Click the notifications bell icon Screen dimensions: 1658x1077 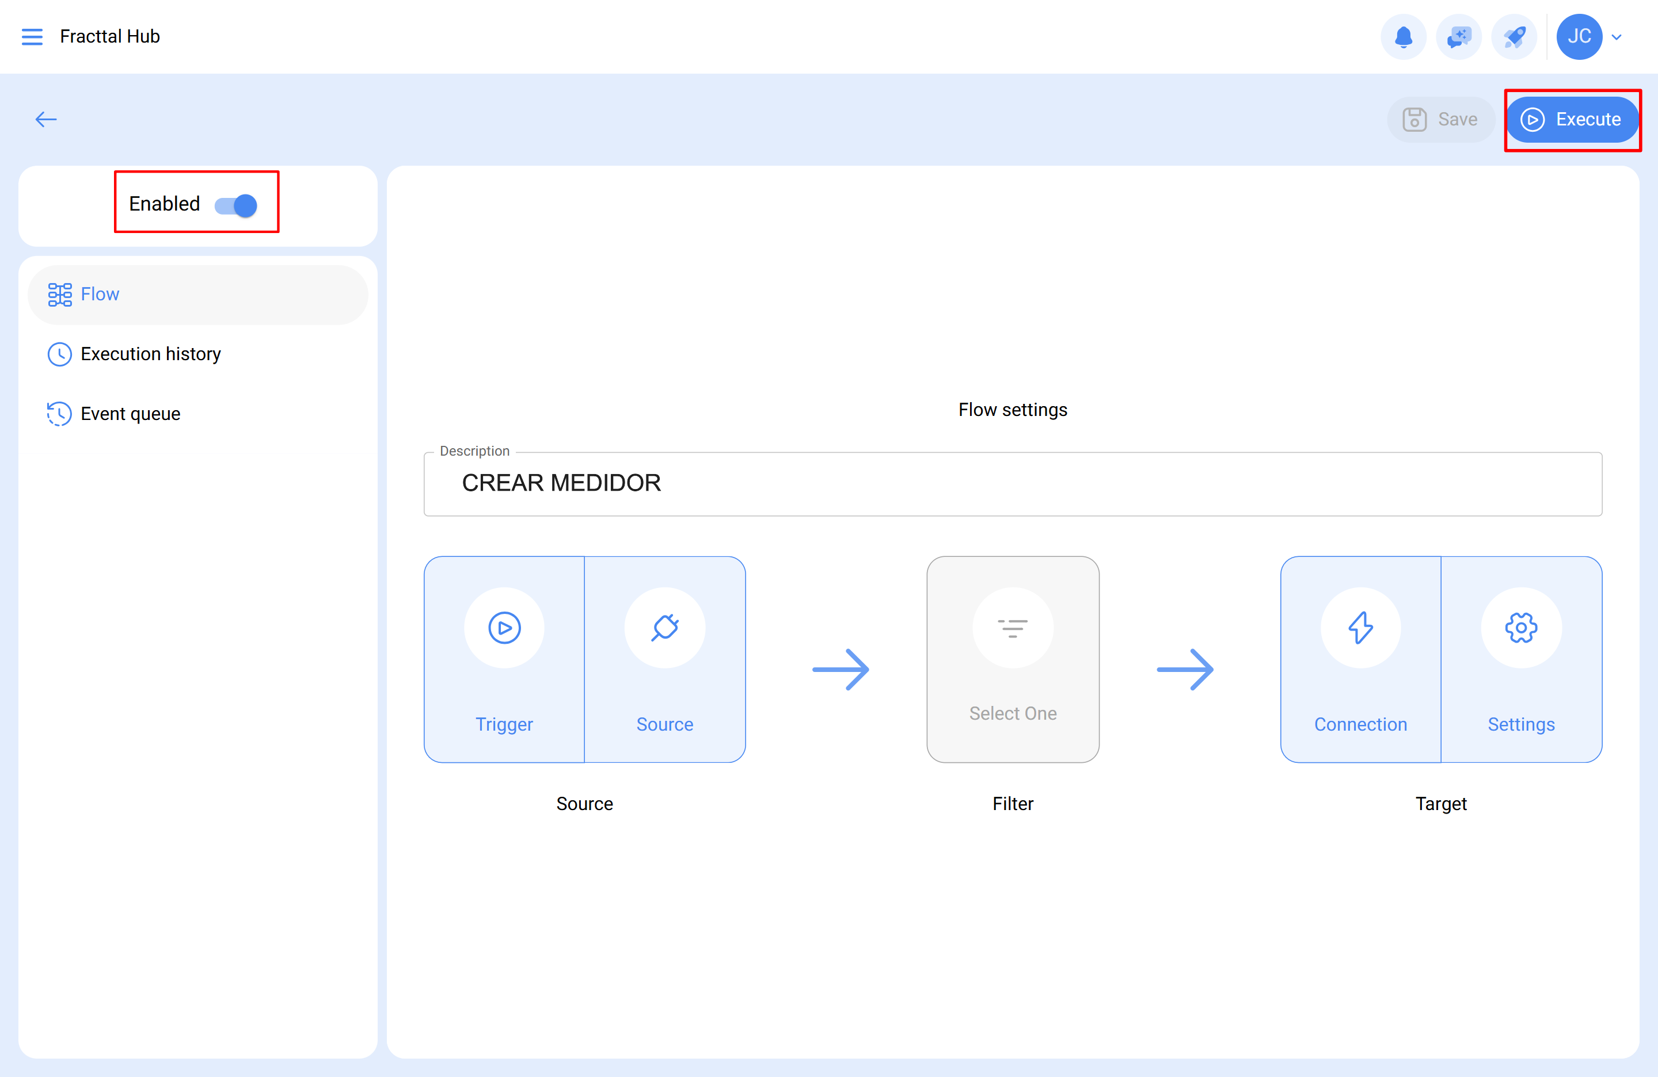click(x=1403, y=36)
